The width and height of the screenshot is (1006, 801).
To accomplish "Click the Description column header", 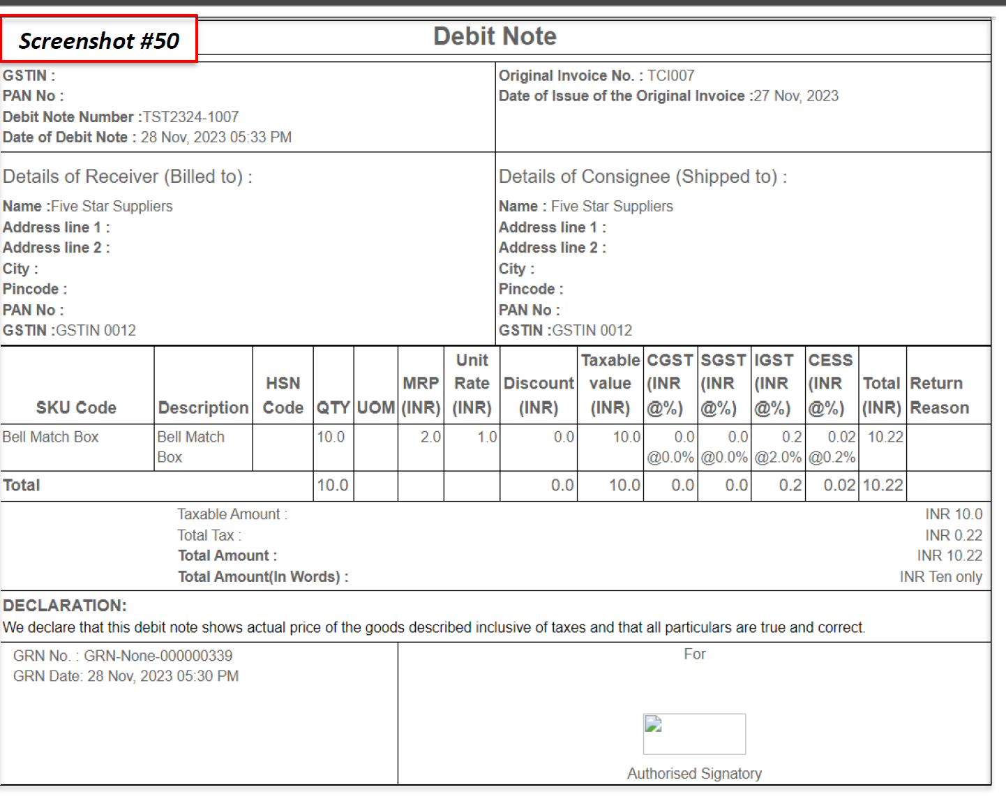I will pyautogui.click(x=203, y=407).
